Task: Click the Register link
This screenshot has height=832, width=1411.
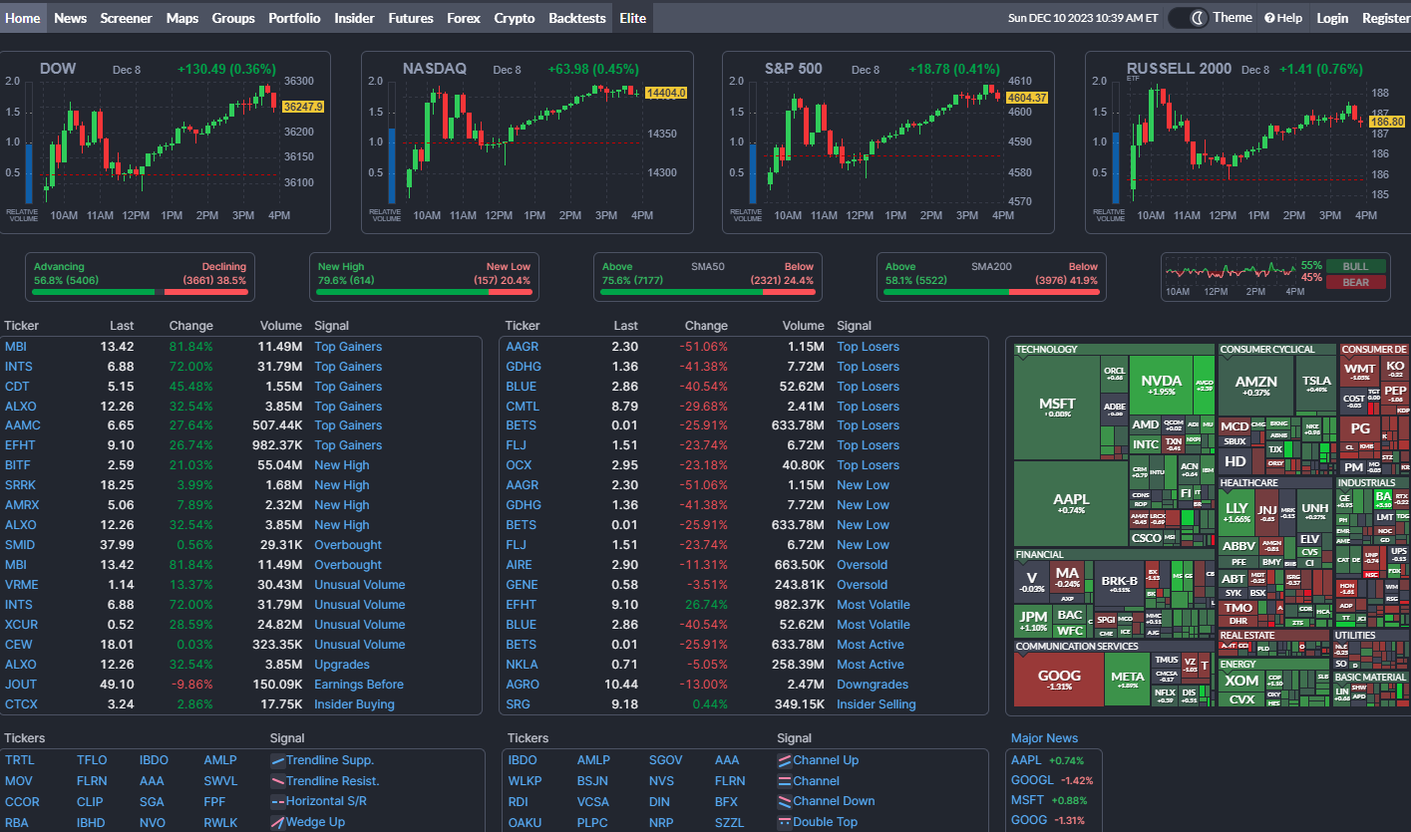Action: click(x=1386, y=18)
